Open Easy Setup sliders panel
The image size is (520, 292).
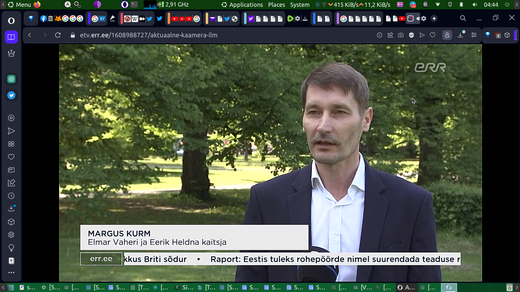tap(474, 35)
